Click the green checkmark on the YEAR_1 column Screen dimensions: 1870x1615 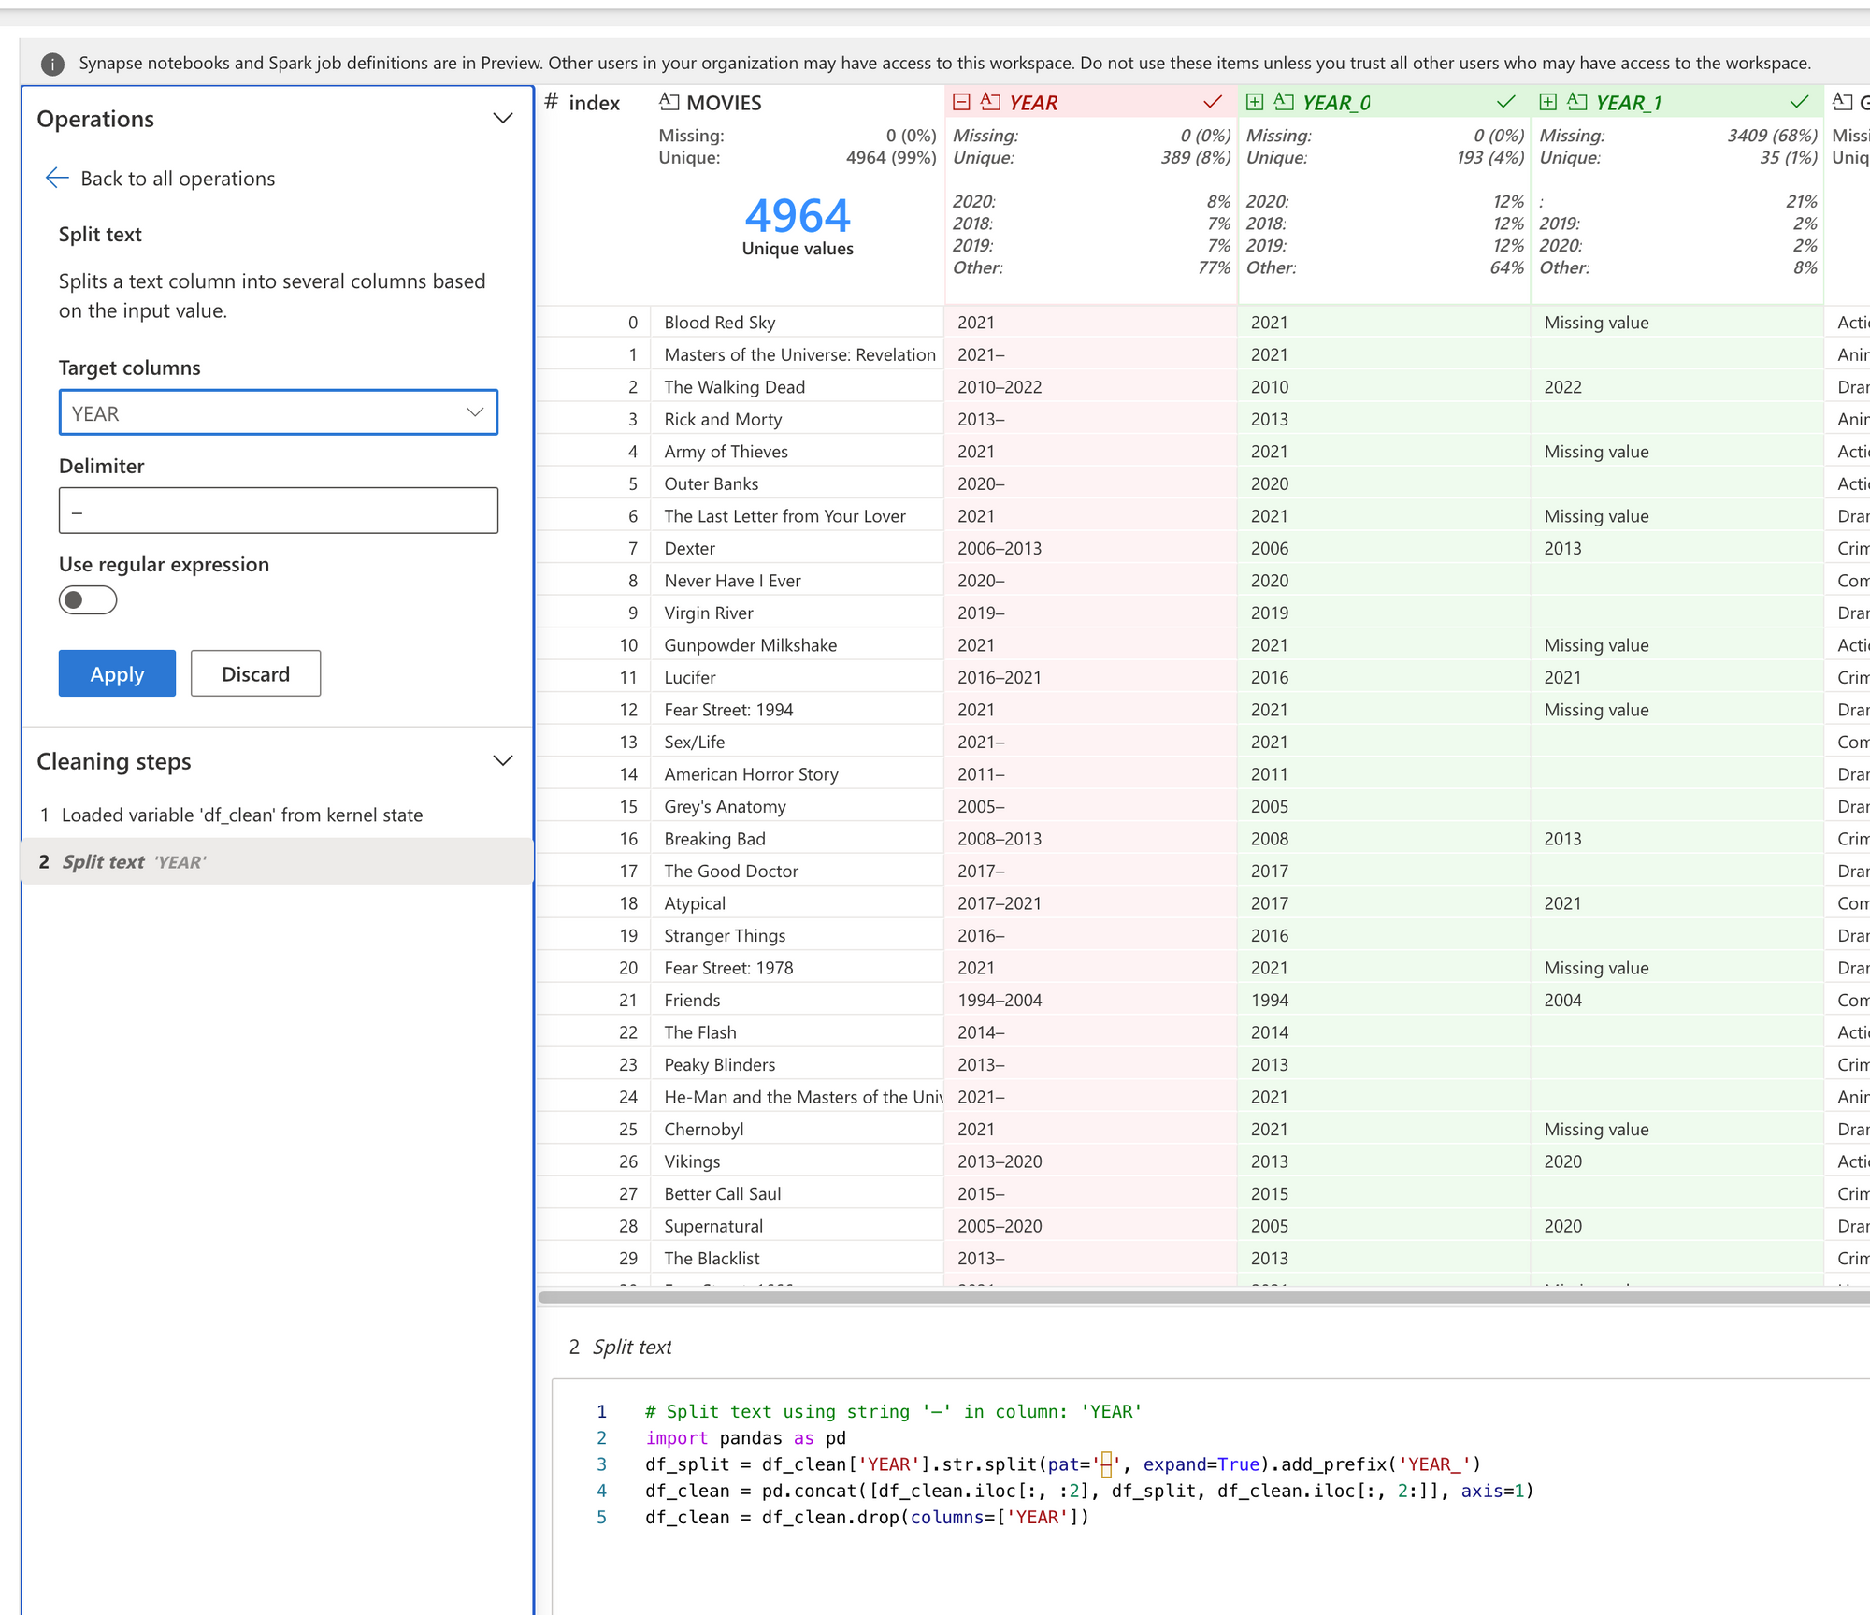[x=1799, y=102]
